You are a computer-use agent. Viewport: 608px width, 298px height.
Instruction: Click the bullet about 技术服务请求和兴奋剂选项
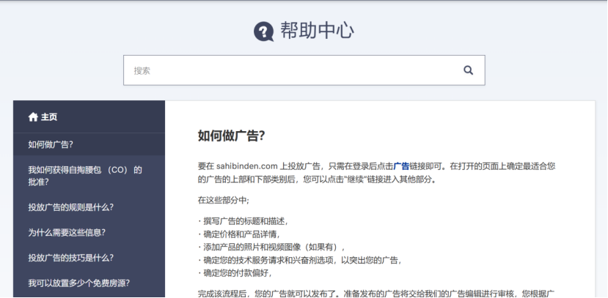point(301,260)
